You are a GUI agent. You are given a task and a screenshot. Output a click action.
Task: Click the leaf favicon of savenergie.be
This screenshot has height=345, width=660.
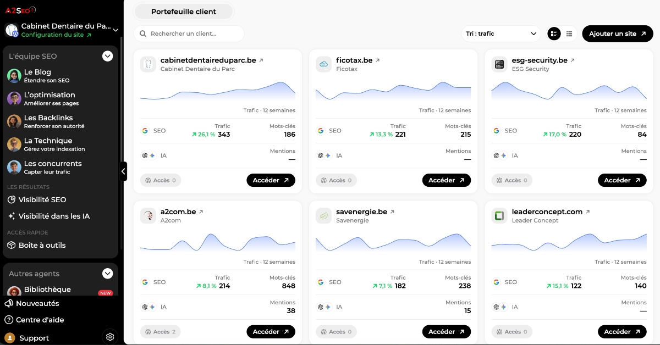[x=323, y=216]
